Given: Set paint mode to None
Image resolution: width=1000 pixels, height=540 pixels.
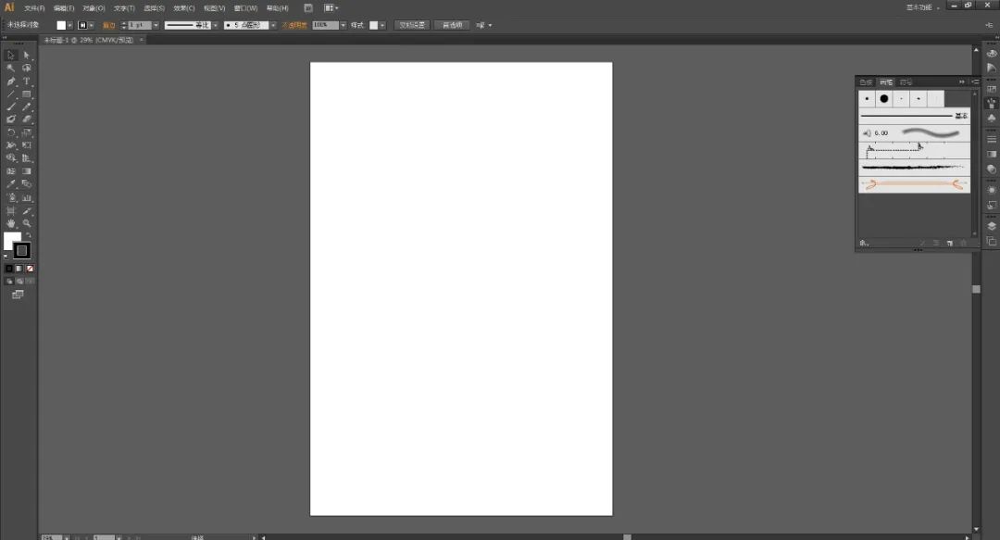Looking at the screenshot, I should point(30,269).
